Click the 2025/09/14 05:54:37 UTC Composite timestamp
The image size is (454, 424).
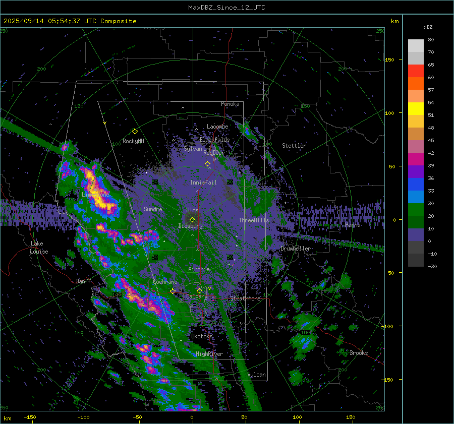tap(70, 21)
